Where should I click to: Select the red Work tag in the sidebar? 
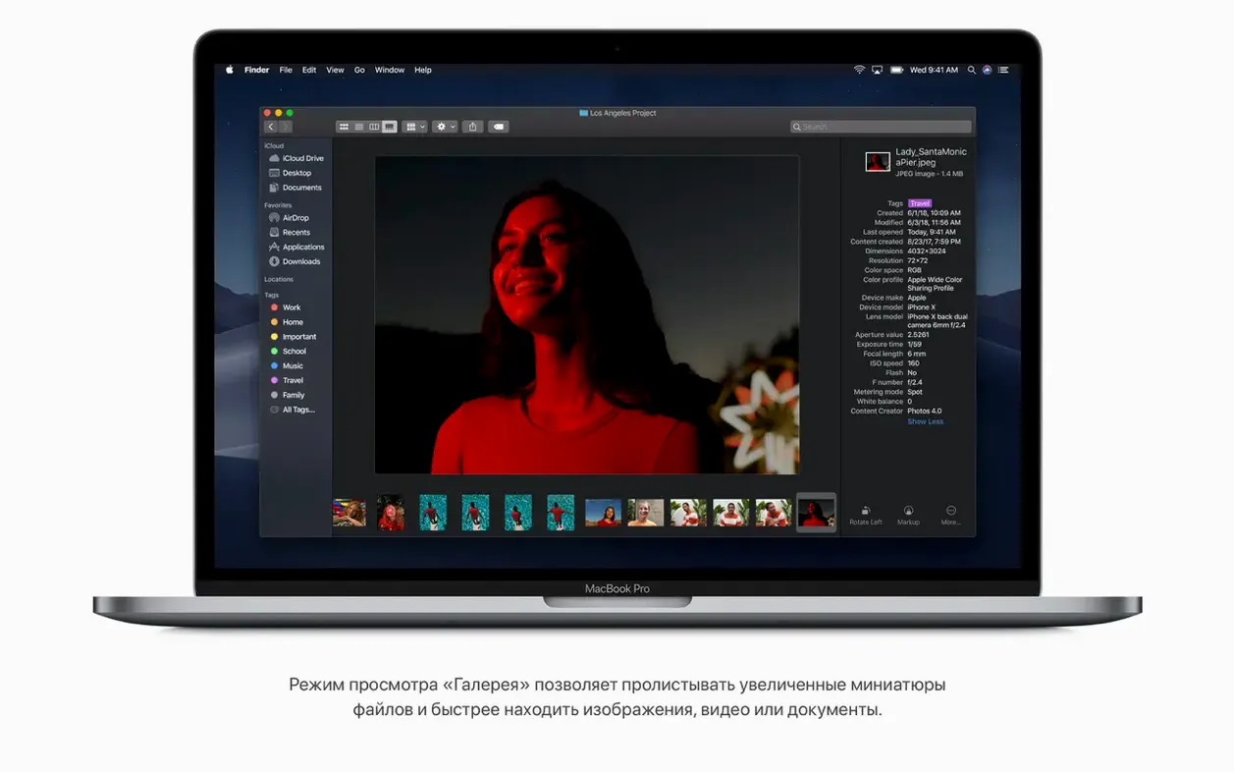(286, 307)
